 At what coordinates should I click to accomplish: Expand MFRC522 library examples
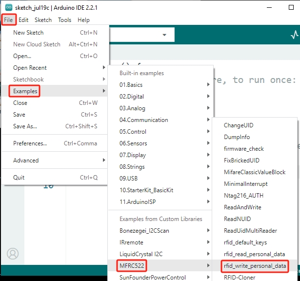click(160, 266)
